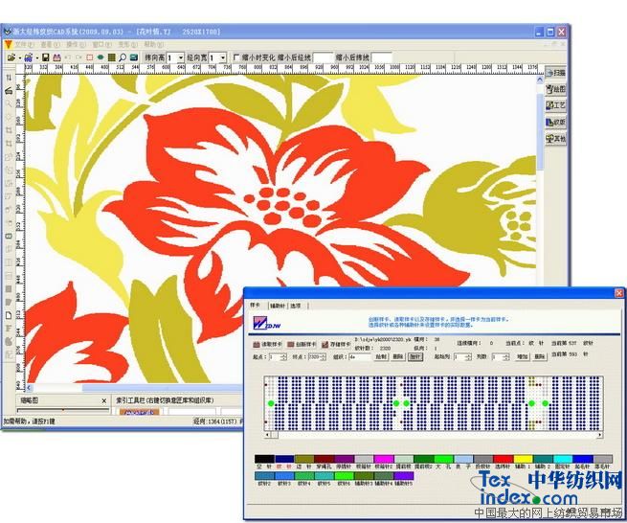Select the 工艺 (process) side panel button

[x=555, y=105]
